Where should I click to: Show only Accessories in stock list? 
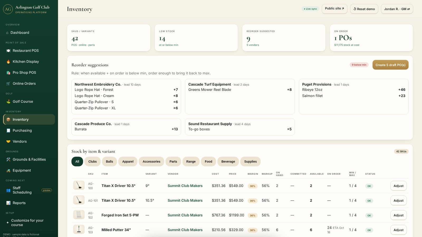(x=151, y=162)
